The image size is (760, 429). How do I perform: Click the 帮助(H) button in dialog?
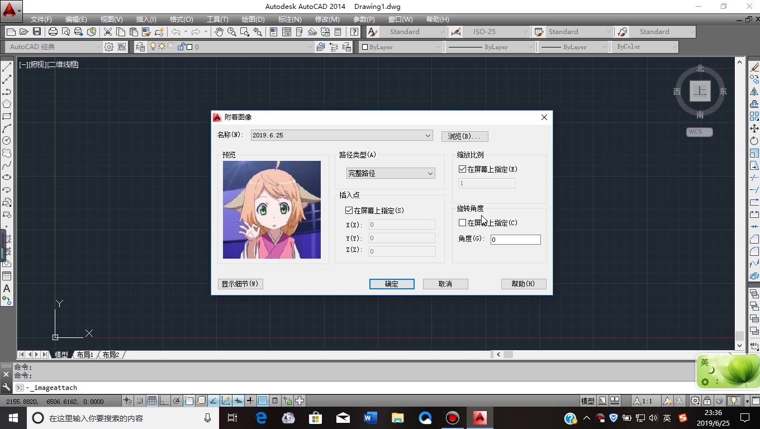point(524,284)
